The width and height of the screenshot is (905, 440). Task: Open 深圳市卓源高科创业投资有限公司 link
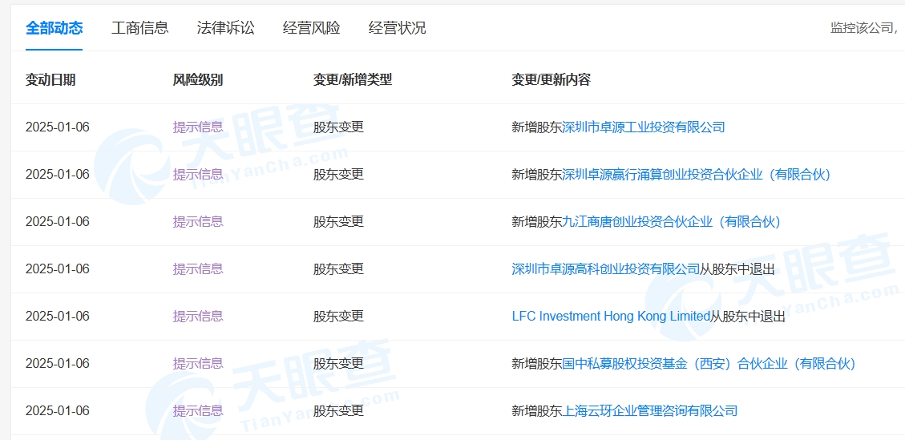click(605, 269)
